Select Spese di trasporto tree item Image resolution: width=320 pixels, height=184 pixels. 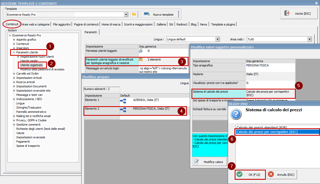[28, 146]
